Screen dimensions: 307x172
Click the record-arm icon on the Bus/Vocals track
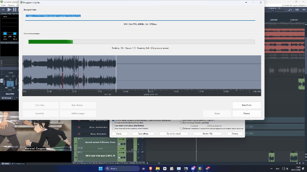click(x=79, y=134)
